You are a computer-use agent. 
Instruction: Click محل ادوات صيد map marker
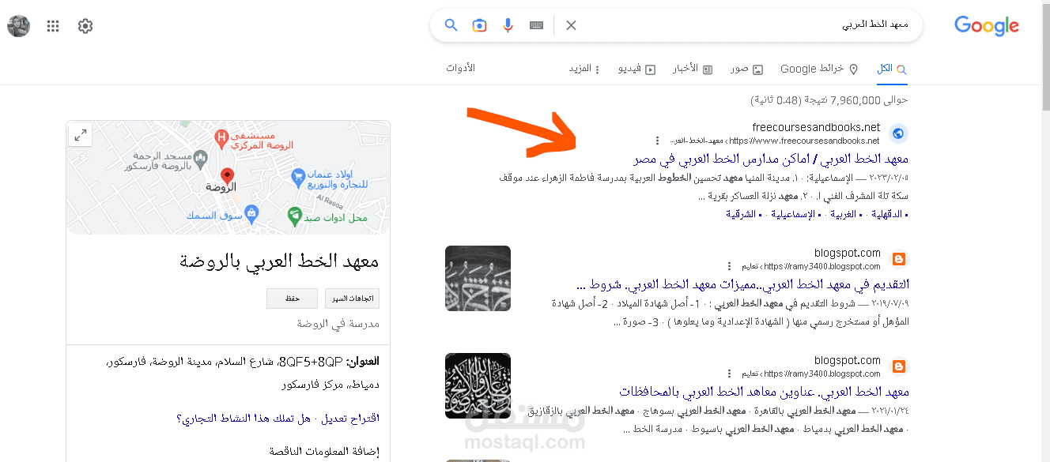point(294,216)
